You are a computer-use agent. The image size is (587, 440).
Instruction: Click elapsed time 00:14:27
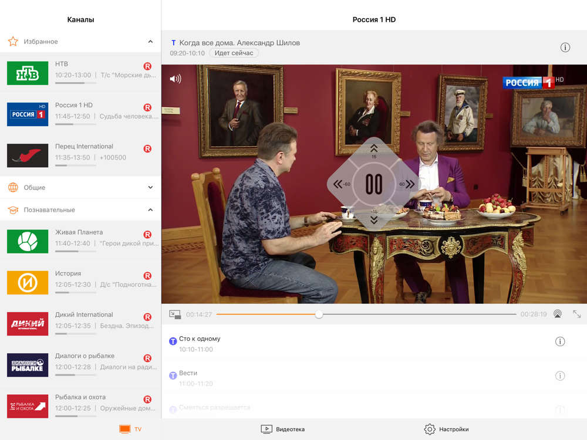tap(199, 314)
